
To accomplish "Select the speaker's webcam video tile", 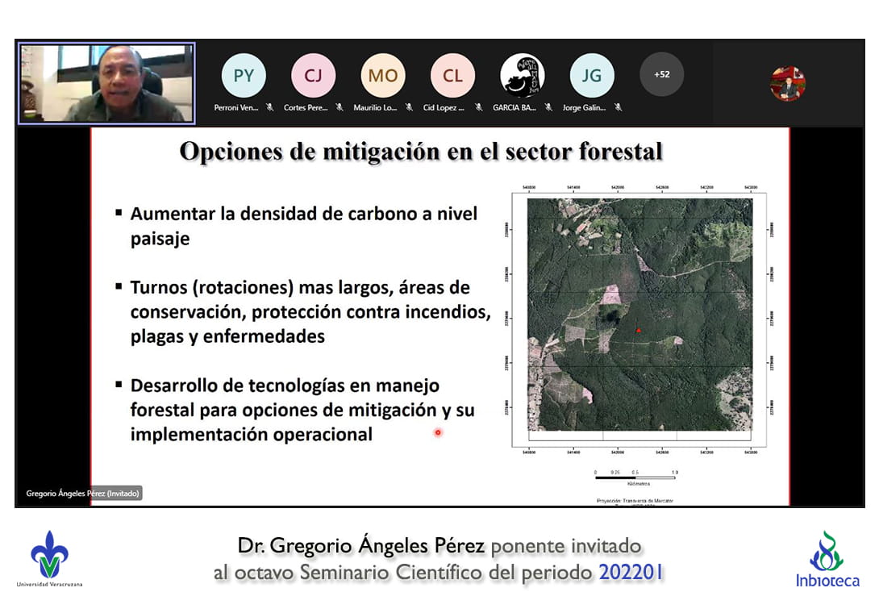I will [x=106, y=83].
